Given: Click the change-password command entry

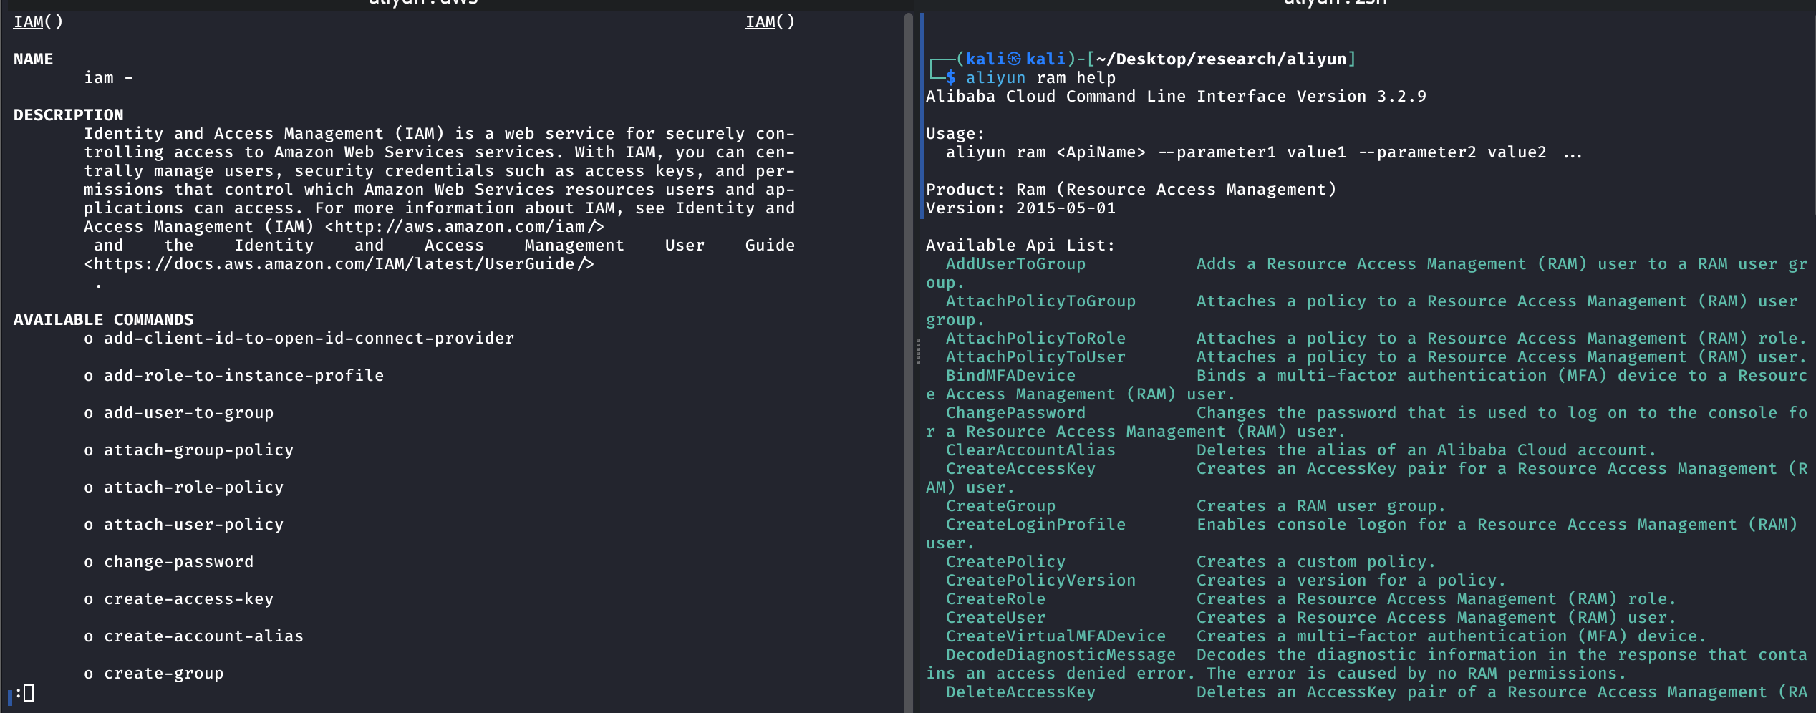Looking at the screenshot, I should (x=178, y=562).
